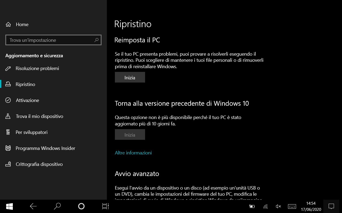
Task: Go to Attivazione settings
Action: [x=53, y=100]
